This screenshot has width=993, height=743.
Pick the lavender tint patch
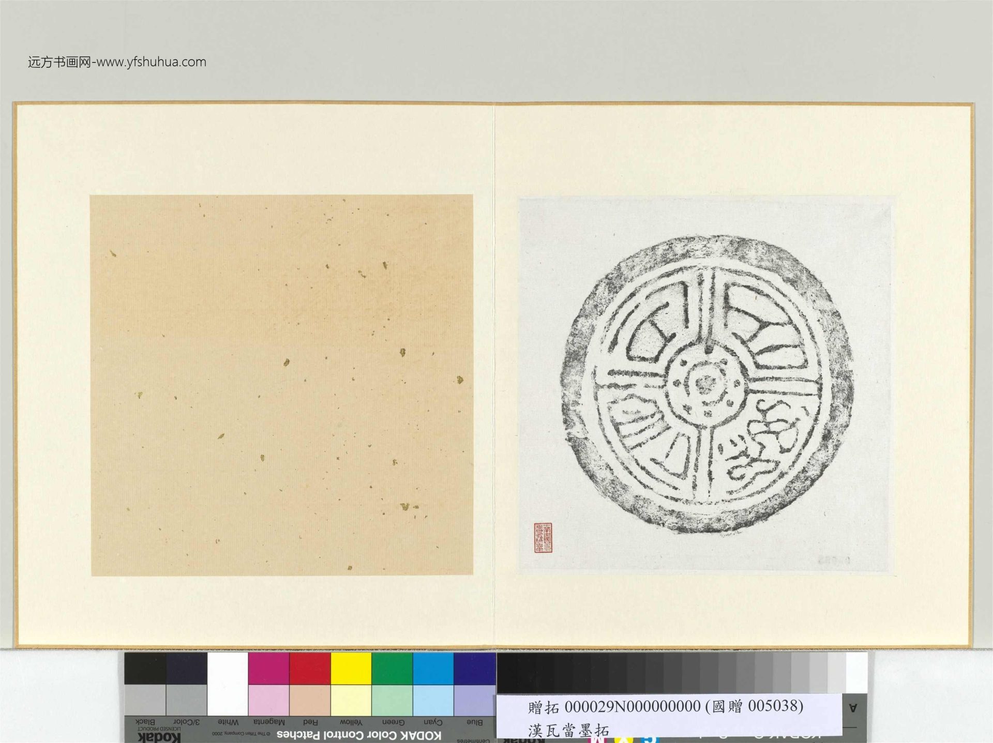click(474, 700)
